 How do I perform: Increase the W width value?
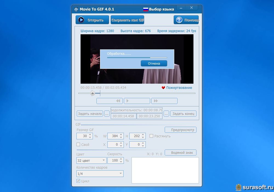click(121, 135)
